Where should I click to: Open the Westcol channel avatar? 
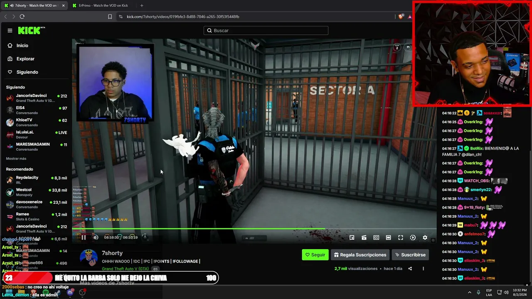(x=10, y=192)
